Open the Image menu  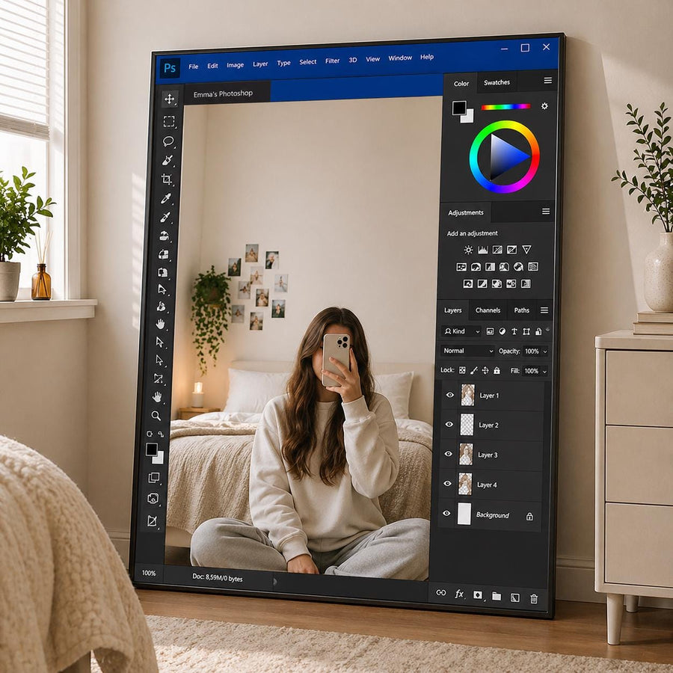236,65
